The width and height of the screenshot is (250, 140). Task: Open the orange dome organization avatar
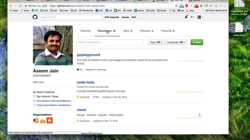(43, 121)
